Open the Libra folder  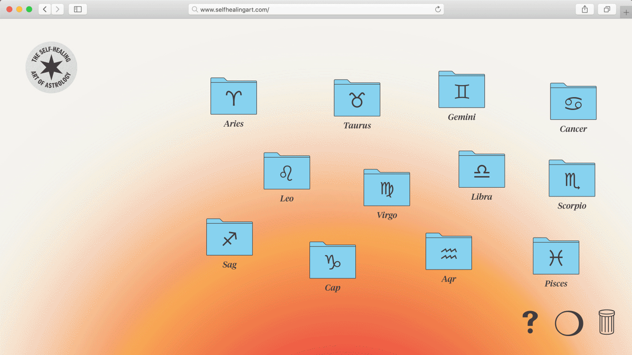(482, 169)
